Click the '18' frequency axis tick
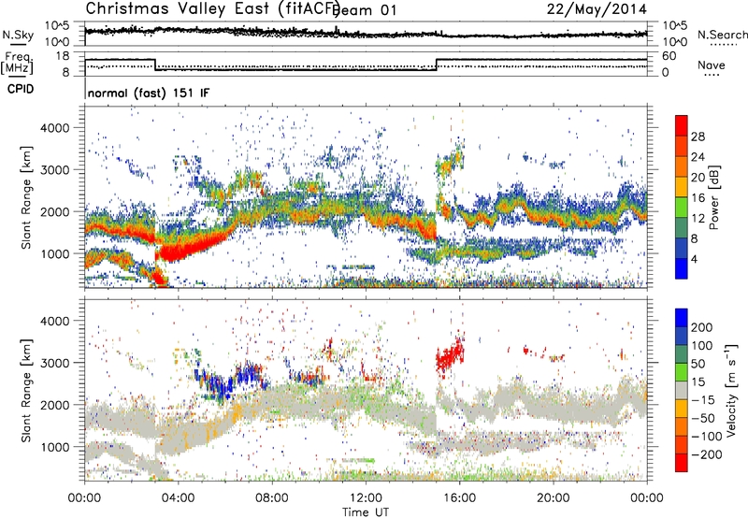The image size is (748, 518). [64, 56]
